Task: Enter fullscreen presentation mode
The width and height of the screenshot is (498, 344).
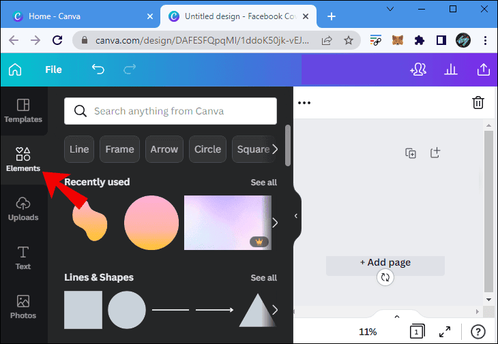Action: coord(445,332)
